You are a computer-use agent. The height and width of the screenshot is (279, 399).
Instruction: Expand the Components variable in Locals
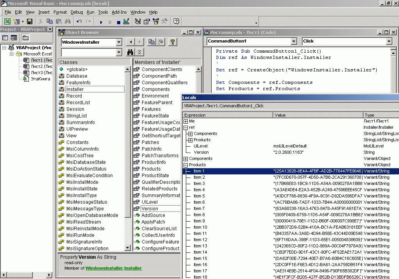pyautogui.click(x=186, y=158)
